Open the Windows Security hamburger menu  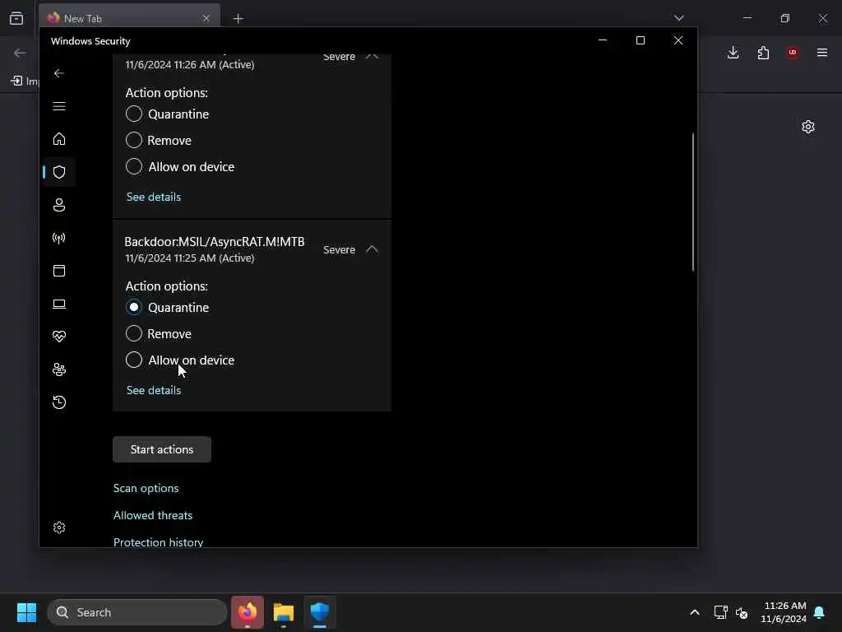click(x=59, y=106)
